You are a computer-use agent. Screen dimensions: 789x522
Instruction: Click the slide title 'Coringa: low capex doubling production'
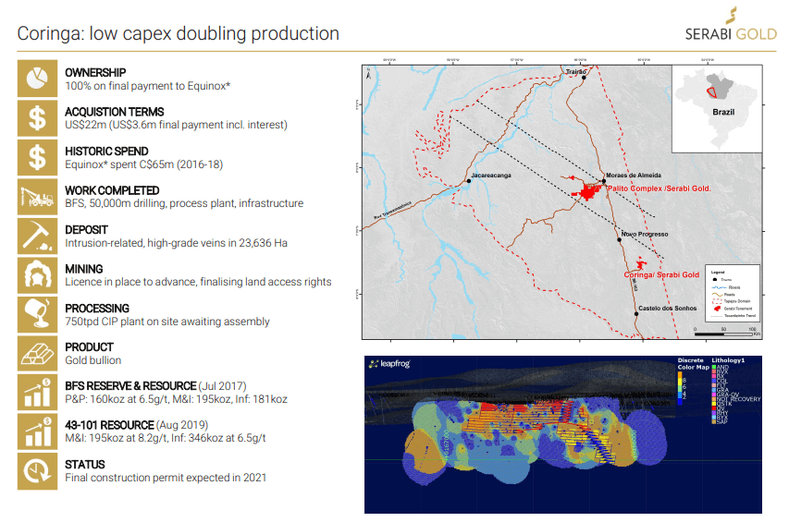click(179, 33)
